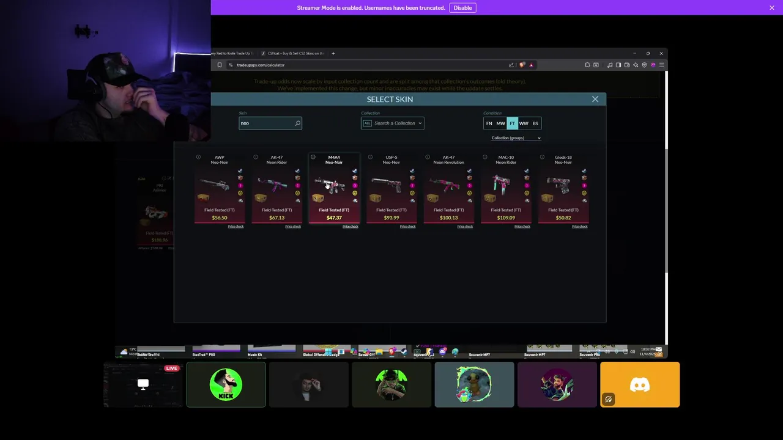Screen dimensions: 783x440
Task: Select the M4A4 Neo-Noir skin image
Action: [x=330, y=185]
